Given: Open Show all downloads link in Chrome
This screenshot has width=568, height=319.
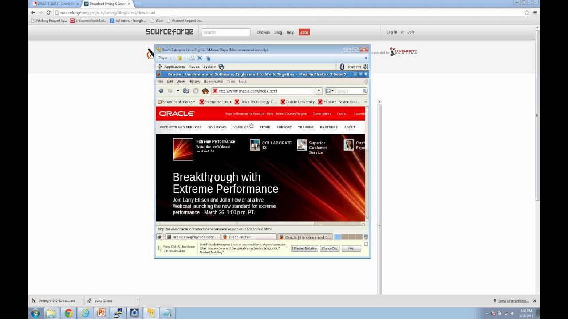Looking at the screenshot, I should 513,301.
